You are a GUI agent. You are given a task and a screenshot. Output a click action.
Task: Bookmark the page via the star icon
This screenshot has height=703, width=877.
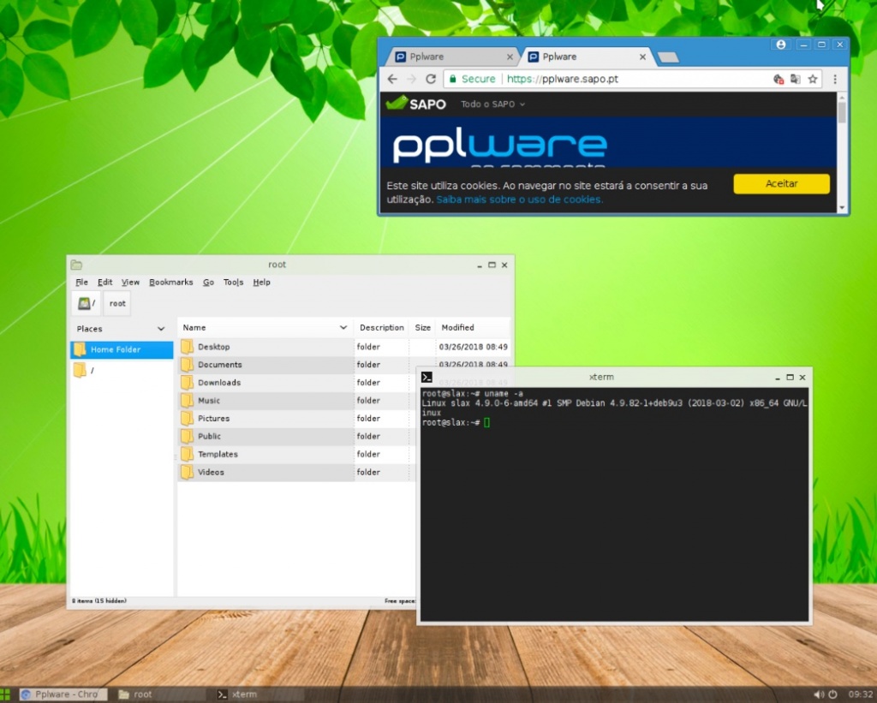coord(812,79)
